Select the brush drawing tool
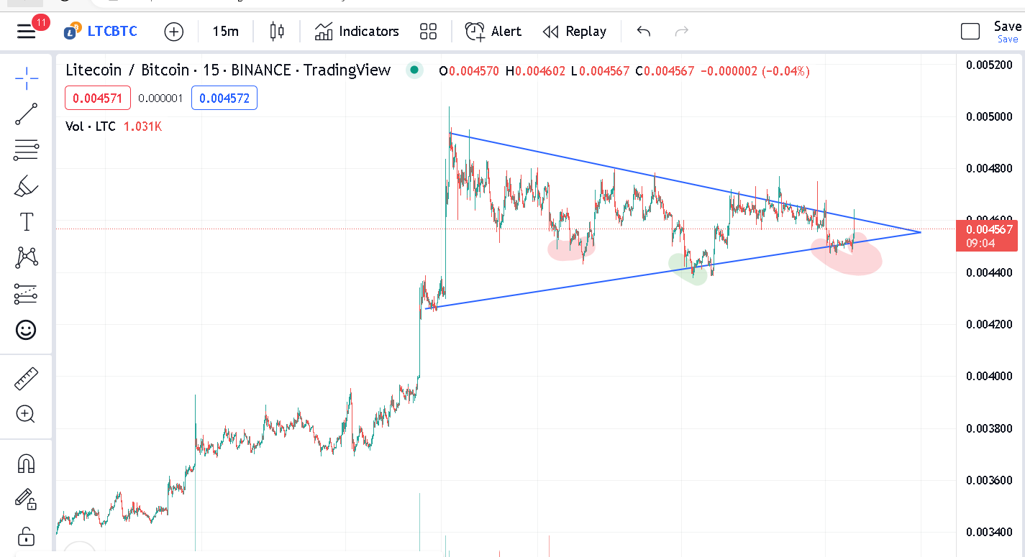The height and width of the screenshot is (557, 1025). pyautogui.click(x=27, y=186)
